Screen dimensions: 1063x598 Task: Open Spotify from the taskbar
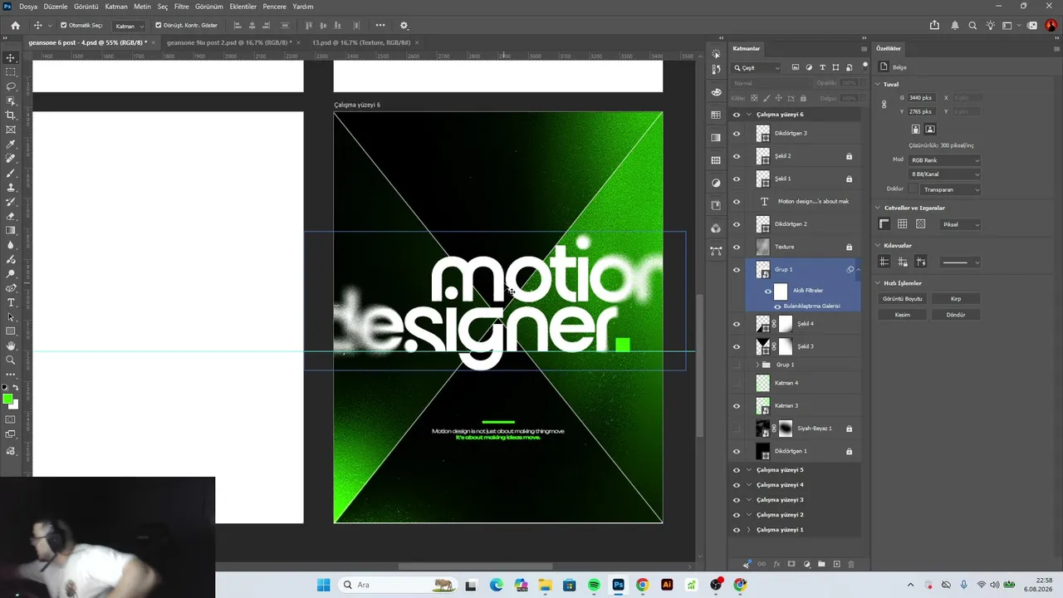pos(594,585)
